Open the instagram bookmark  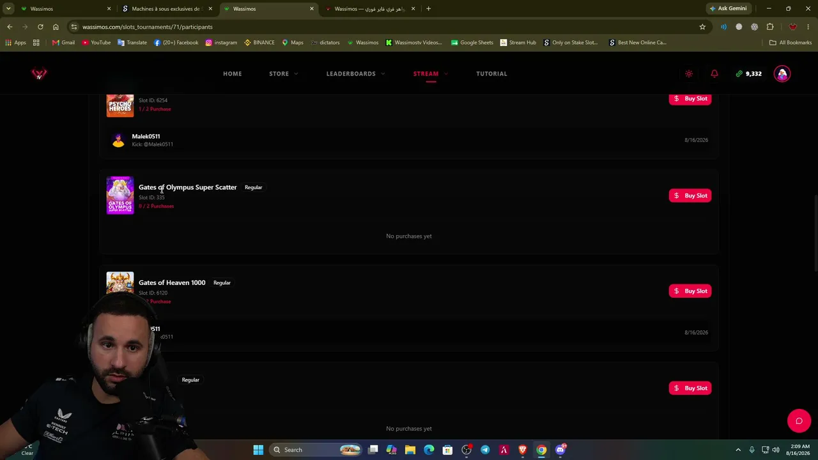(220, 43)
